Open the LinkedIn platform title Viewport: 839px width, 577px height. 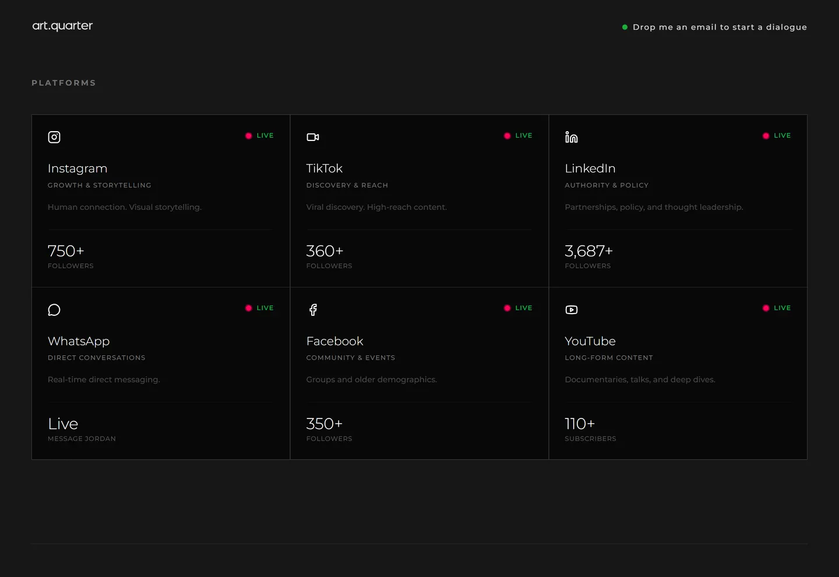tap(590, 168)
